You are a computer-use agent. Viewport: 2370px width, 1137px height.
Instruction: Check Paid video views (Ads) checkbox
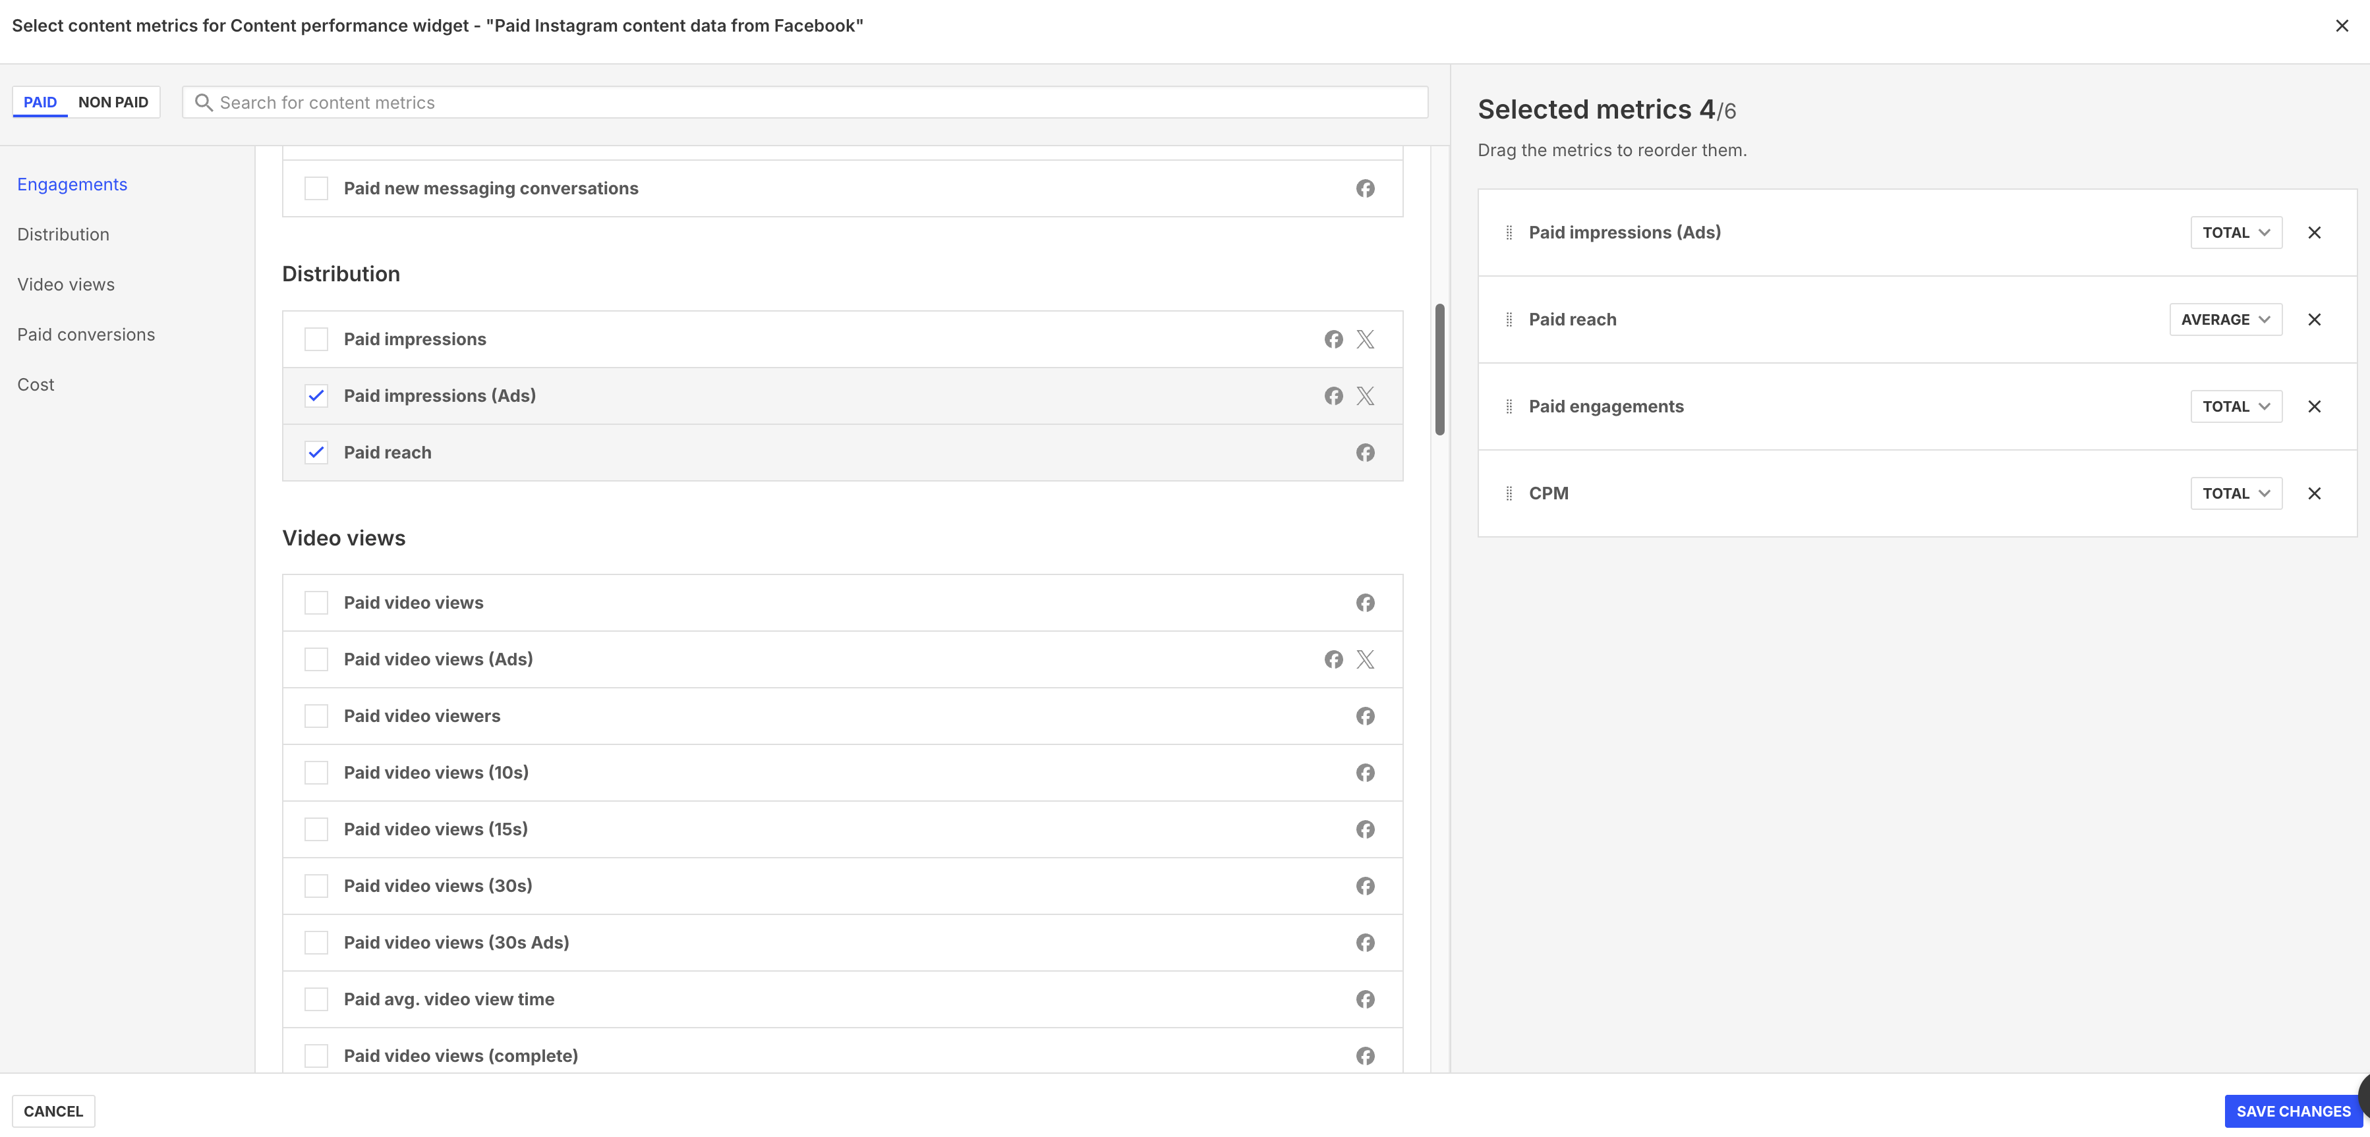tap(316, 659)
